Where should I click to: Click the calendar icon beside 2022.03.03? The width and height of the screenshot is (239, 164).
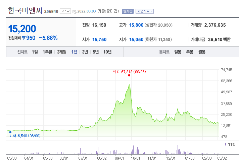pos(75,12)
